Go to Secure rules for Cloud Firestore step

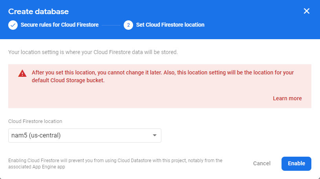[60, 25]
